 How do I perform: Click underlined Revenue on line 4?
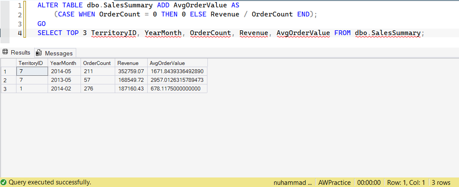click(x=254, y=33)
